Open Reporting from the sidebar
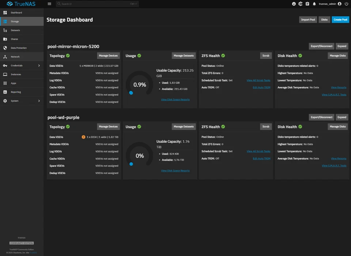This screenshot has width=351, height=256. click(x=16, y=92)
